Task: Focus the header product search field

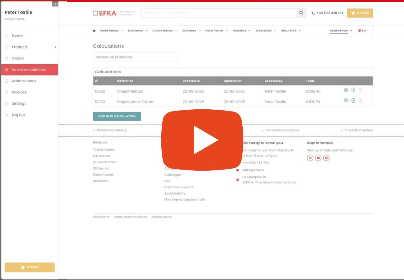Action: [x=219, y=13]
